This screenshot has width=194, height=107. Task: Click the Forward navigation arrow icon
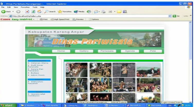pyautogui.click(x=18, y=12)
